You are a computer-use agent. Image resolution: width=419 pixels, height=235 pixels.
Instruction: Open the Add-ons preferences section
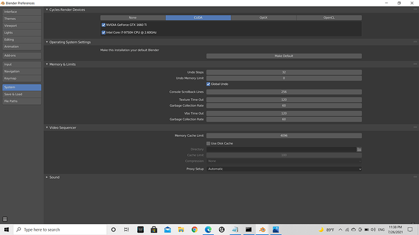pyautogui.click(x=22, y=56)
